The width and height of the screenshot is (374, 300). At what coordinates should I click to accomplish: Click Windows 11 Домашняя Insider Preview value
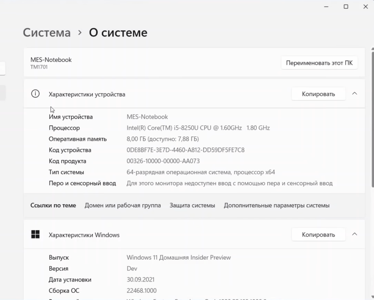tap(179, 258)
